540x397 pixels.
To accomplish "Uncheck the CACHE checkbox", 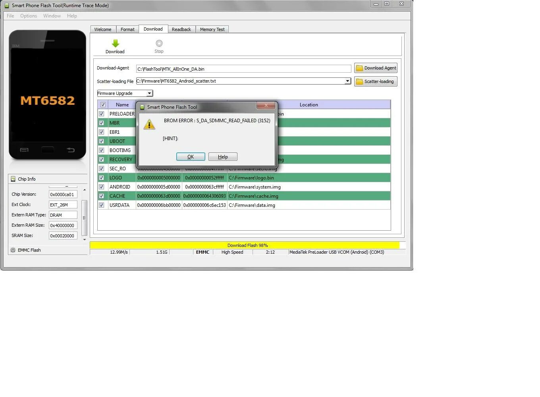I will pos(102,196).
